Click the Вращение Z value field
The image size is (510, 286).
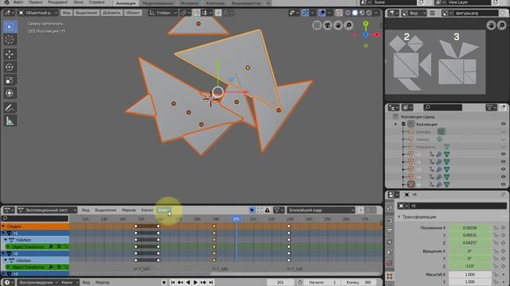(469, 266)
